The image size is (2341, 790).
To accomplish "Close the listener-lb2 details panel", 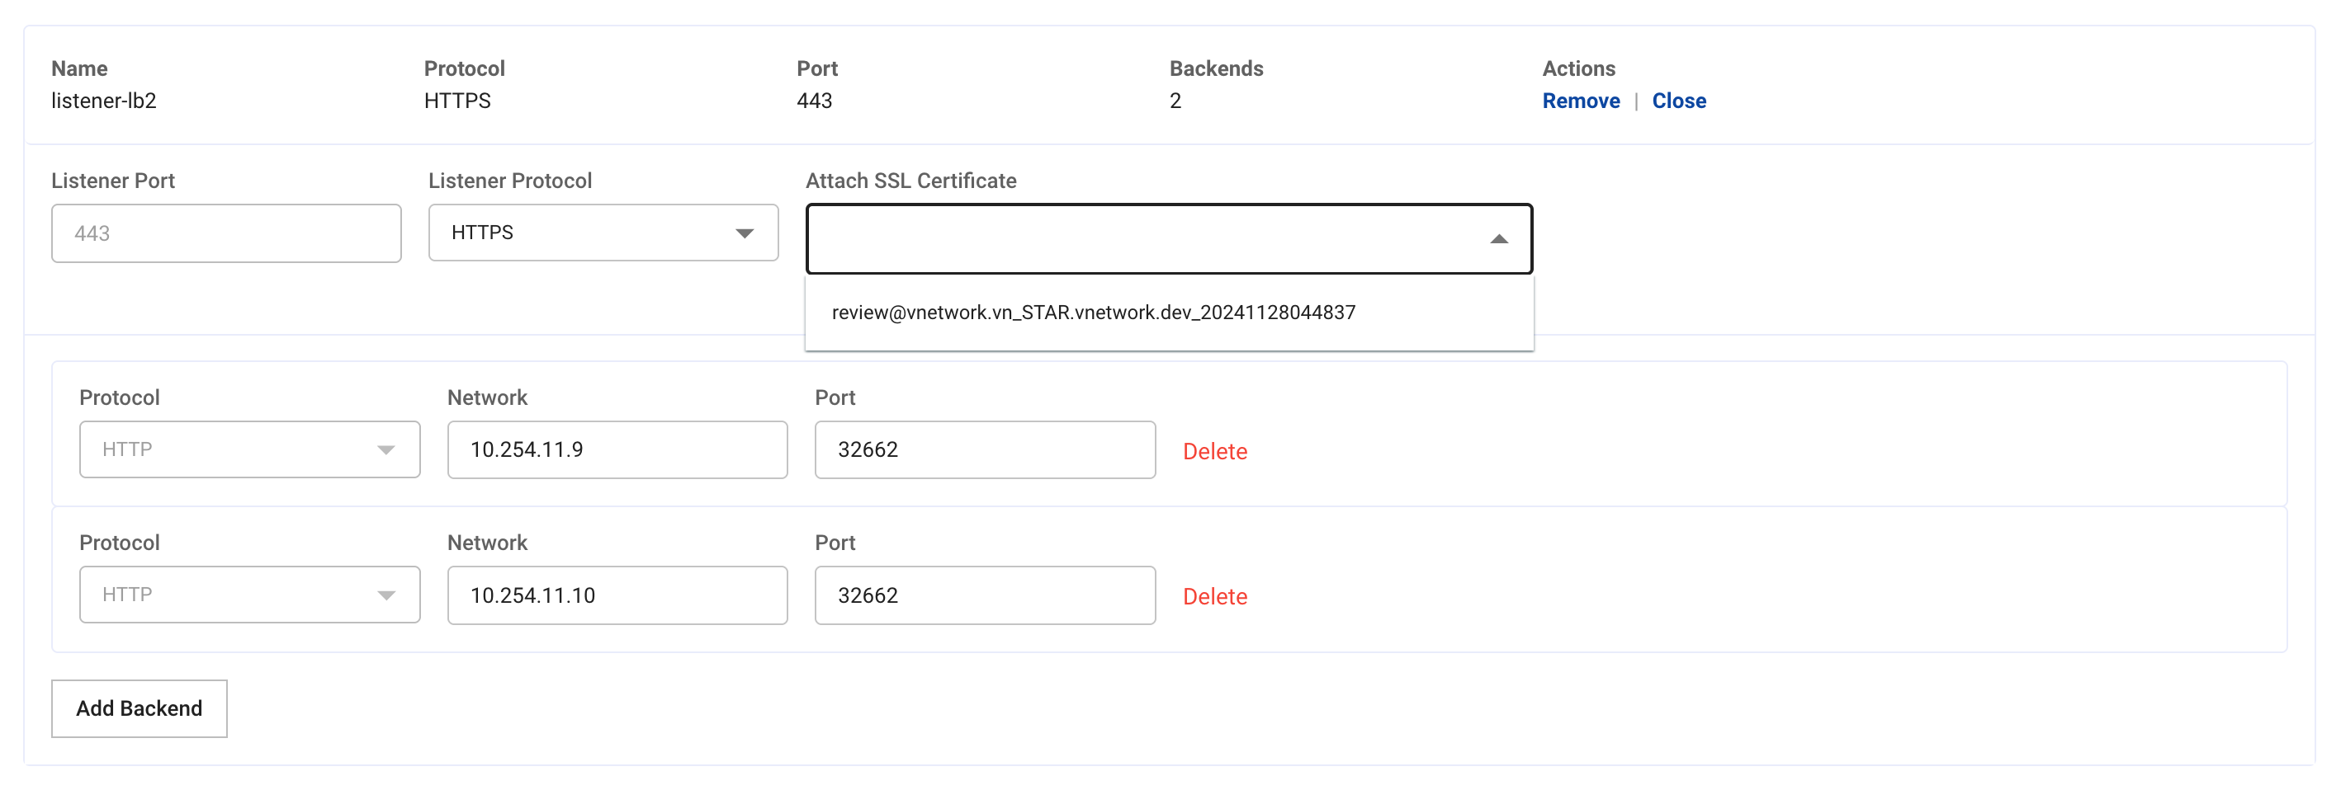I will [x=1678, y=101].
